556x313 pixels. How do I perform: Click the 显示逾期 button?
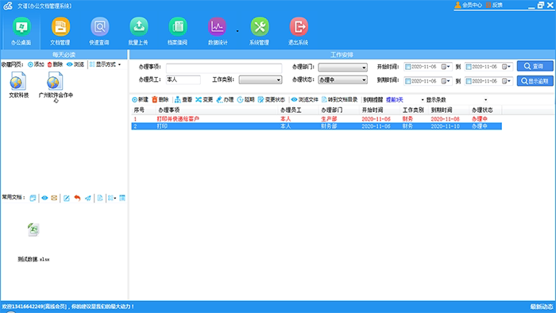tap(535, 81)
